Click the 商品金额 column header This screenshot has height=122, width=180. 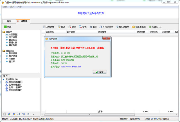pos(141,32)
